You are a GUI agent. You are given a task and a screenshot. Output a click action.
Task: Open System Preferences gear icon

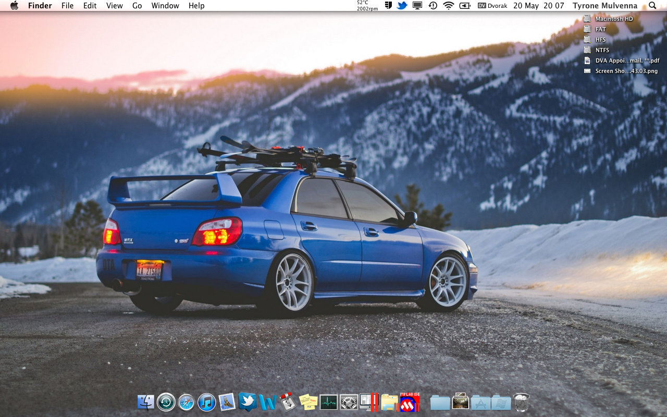[x=349, y=402]
